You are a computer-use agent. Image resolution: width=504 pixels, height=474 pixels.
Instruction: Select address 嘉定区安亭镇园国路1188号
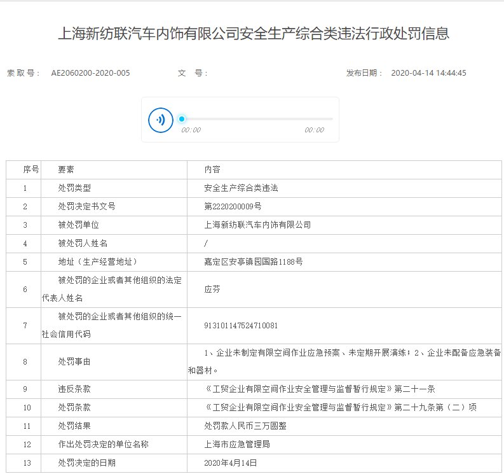(254, 262)
